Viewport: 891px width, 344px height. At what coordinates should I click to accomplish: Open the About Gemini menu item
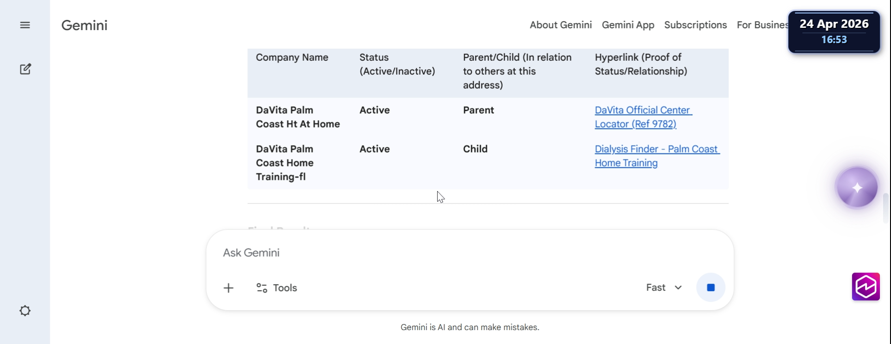(x=561, y=25)
